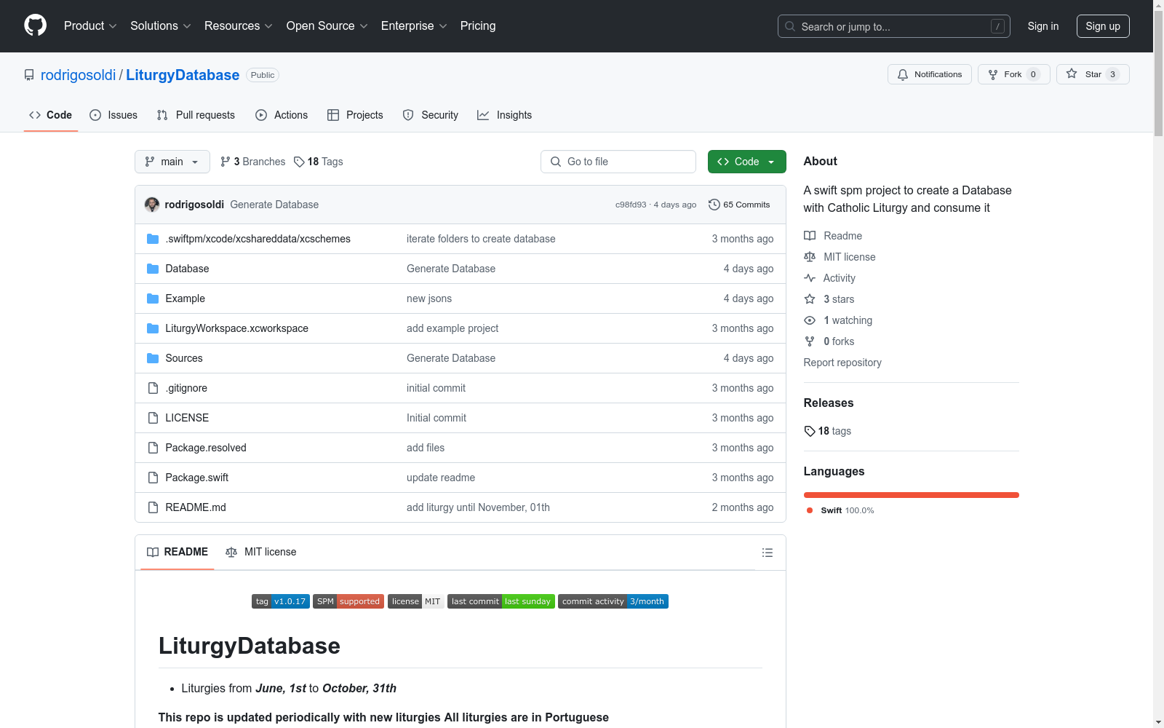Open the Actions tab
Viewport: 1164px width, 728px height.
click(282, 115)
